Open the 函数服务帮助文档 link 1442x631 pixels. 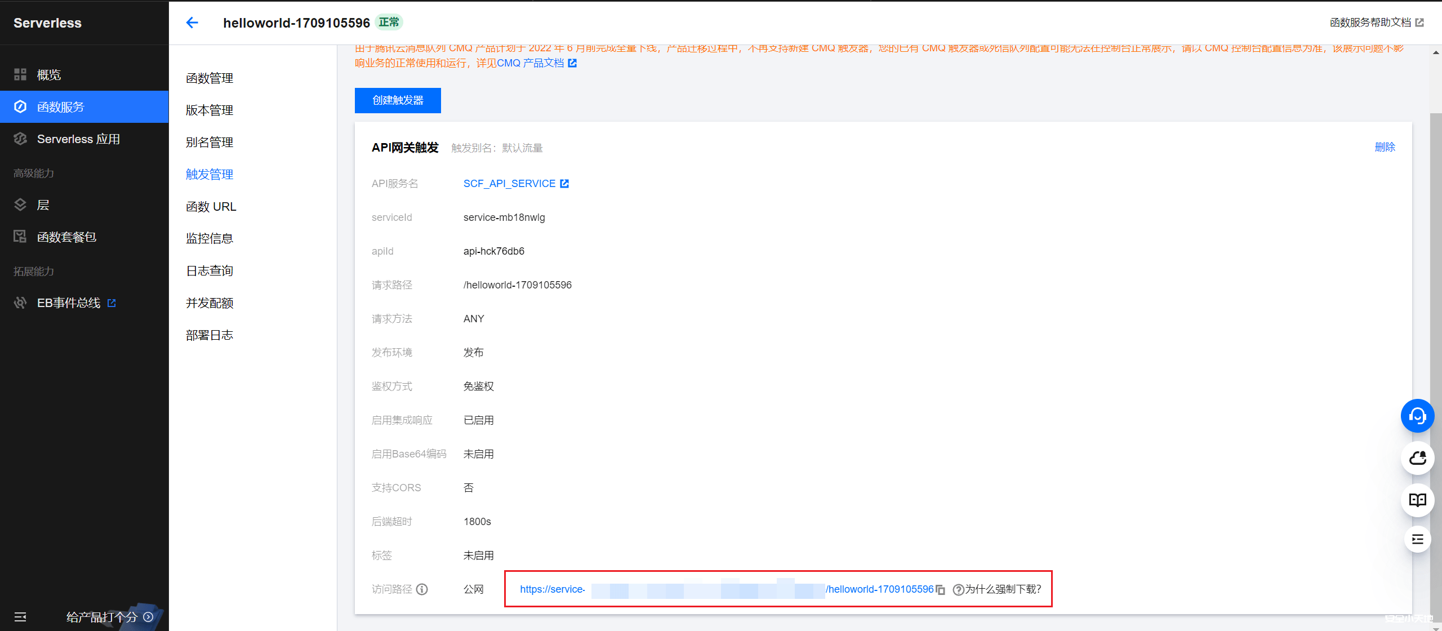pos(1370,22)
